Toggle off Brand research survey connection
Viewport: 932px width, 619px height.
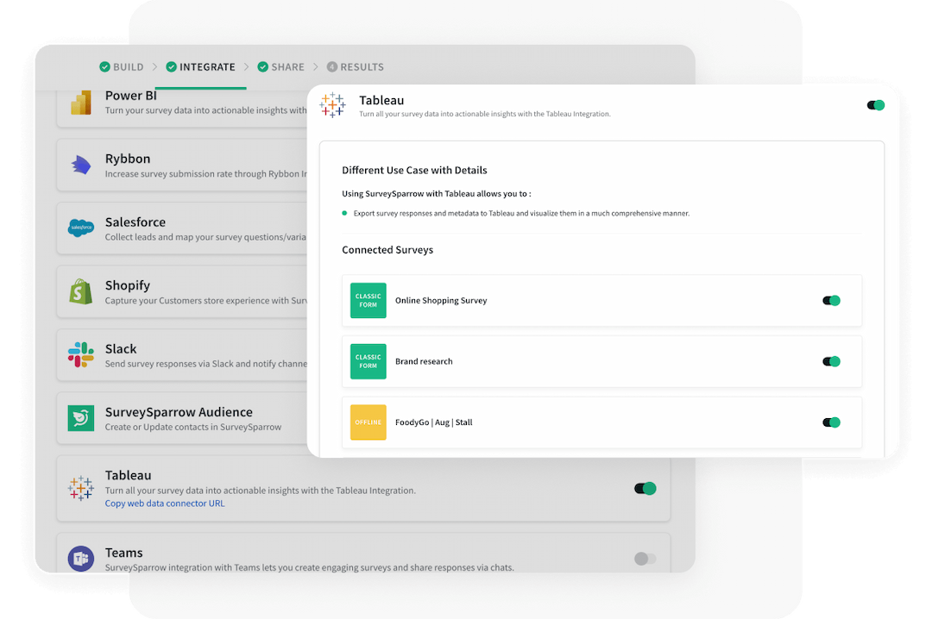click(x=831, y=361)
